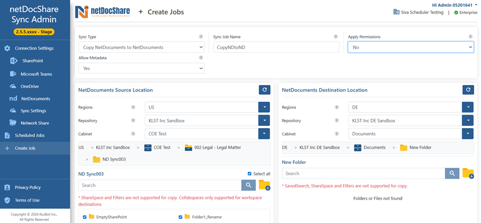
Task: Click the Create Job plus icon
Action: click(7, 148)
